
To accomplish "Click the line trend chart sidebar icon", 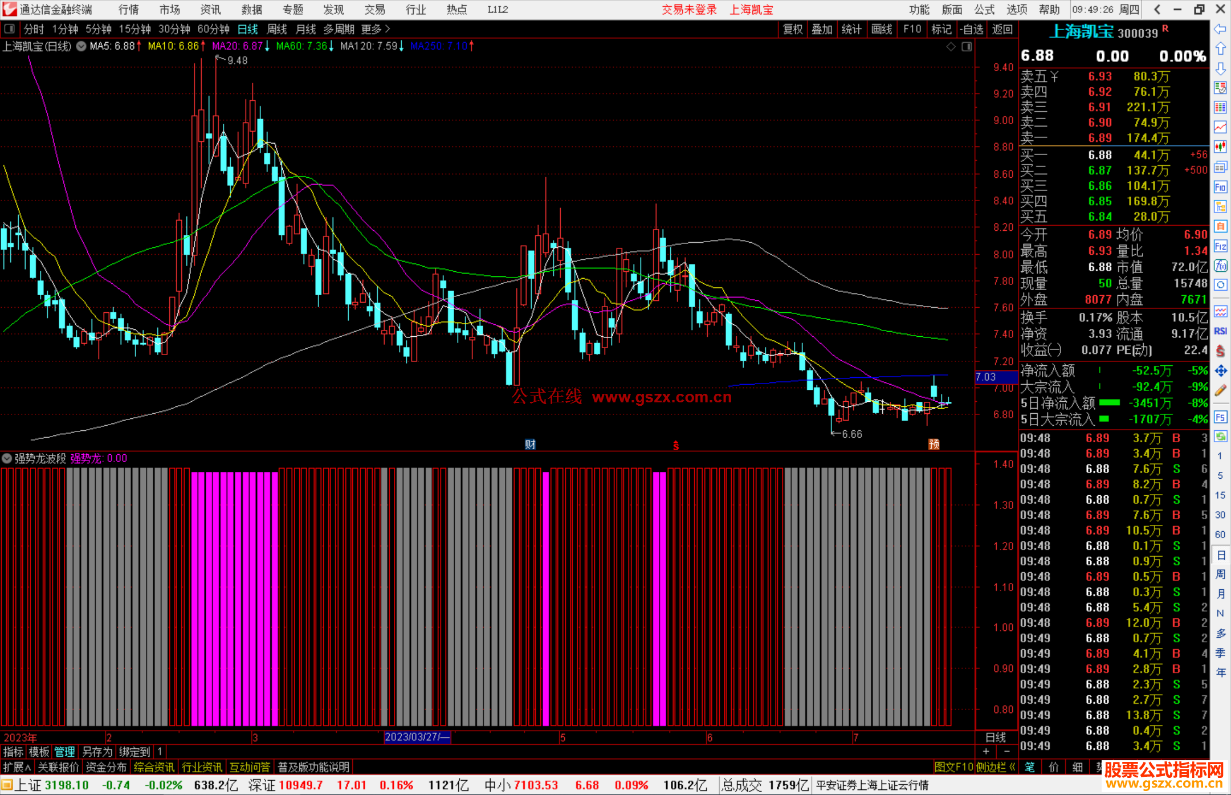I will point(1220,127).
